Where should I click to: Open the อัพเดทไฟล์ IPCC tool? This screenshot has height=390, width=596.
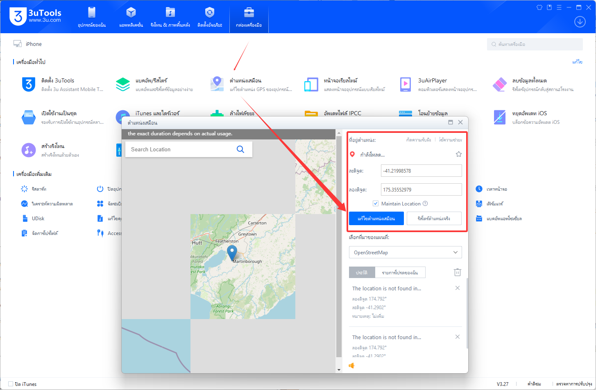[334, 113]
